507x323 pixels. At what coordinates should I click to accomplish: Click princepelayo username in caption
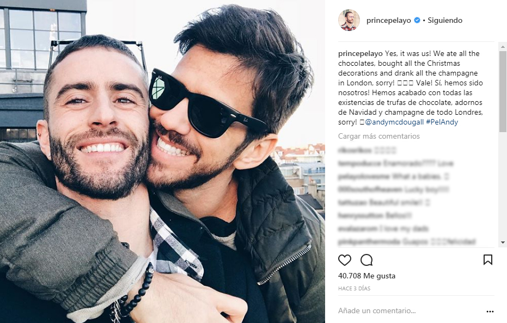click(360, 54)
